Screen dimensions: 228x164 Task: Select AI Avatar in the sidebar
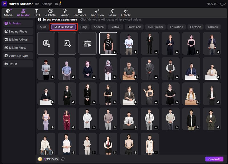coord(18,23)
